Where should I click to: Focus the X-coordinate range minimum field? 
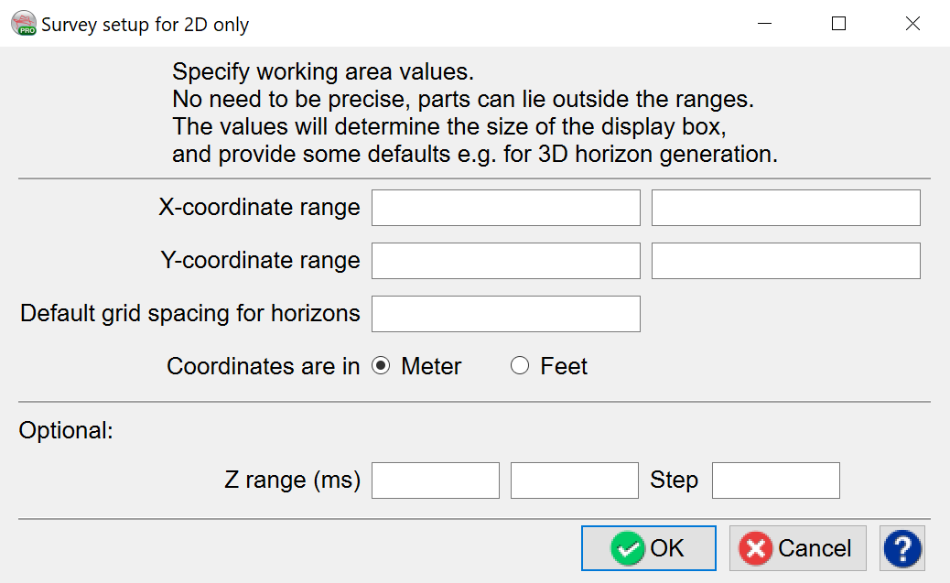505,208
